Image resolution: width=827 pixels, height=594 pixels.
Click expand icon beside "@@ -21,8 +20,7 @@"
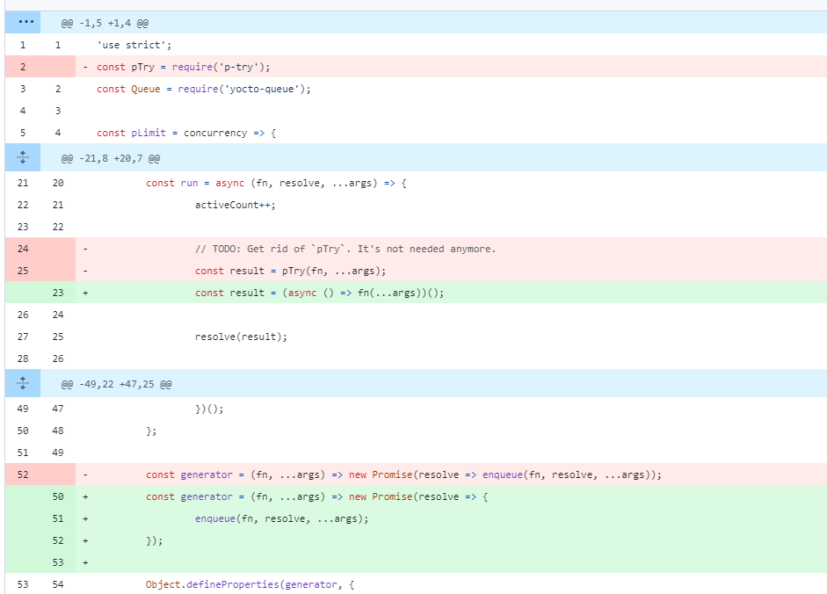[x=23, y=158]
